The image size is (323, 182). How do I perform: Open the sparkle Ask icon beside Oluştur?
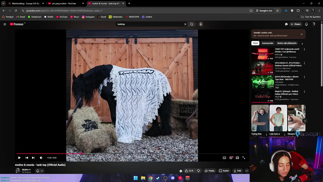click(x=286, y=24)
